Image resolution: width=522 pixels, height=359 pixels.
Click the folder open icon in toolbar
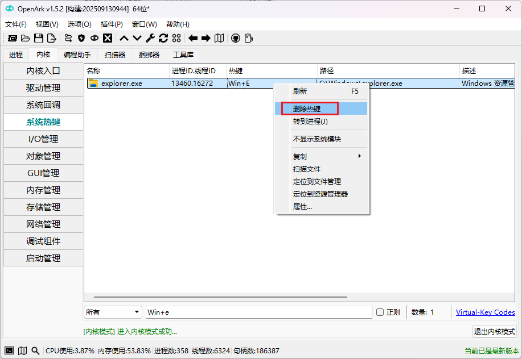click(26, 38)
